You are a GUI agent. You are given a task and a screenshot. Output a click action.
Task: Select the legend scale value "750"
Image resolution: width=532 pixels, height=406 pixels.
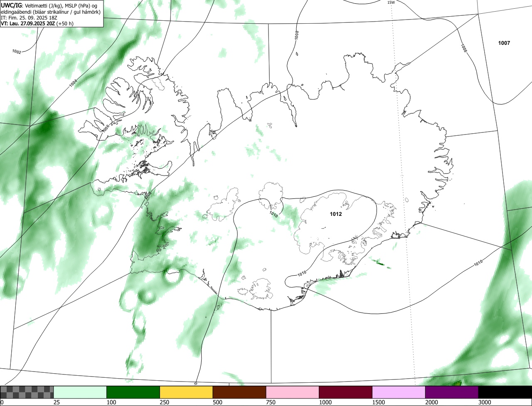coord(271,402)
